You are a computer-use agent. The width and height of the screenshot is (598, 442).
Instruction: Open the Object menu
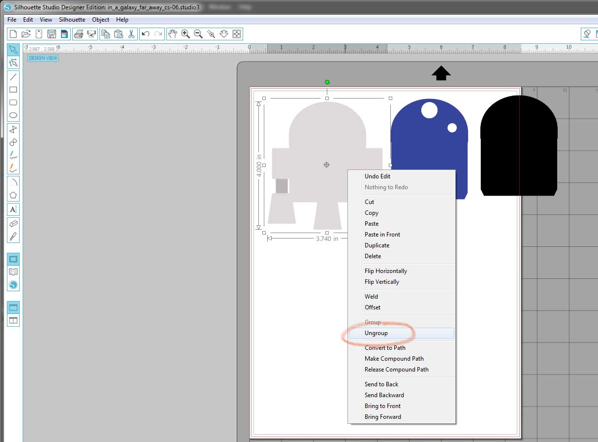pyautogui.click(x=100, y=20)
